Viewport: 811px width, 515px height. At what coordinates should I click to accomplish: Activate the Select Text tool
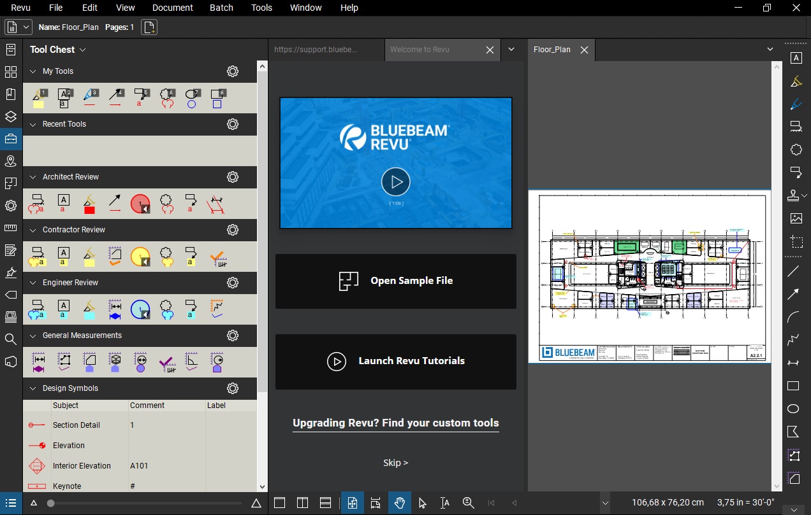point(444,502)
